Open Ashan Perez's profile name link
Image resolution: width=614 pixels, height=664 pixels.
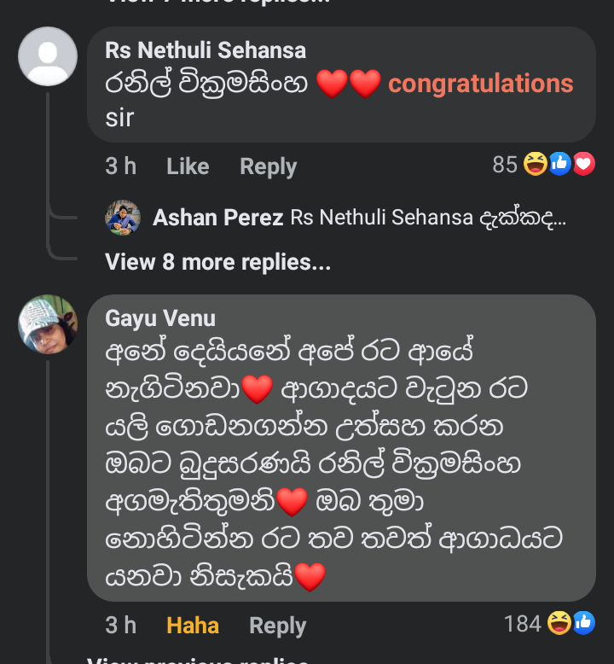point(218,218)
